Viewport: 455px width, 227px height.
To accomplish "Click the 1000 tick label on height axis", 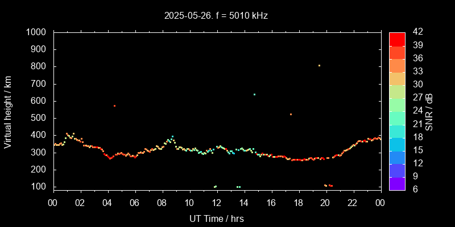I will (37, 32).
